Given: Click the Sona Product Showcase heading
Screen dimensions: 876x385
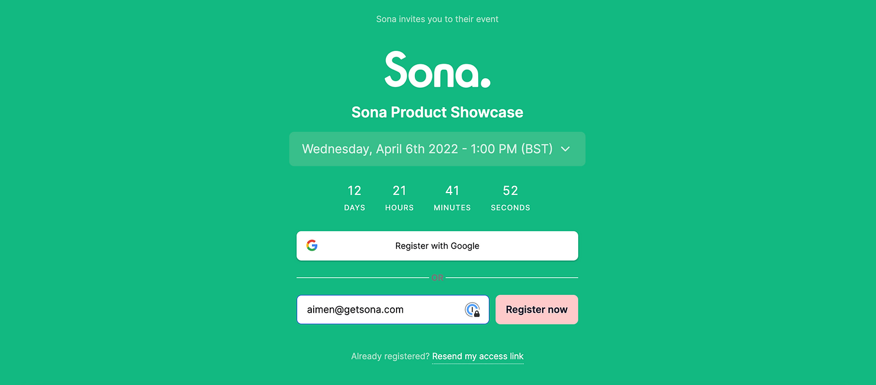Looking at the screenshot, I should click(437, 112).
